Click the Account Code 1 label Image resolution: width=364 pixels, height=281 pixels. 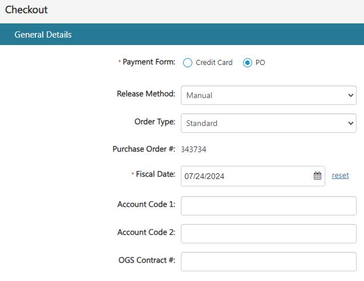146,205
